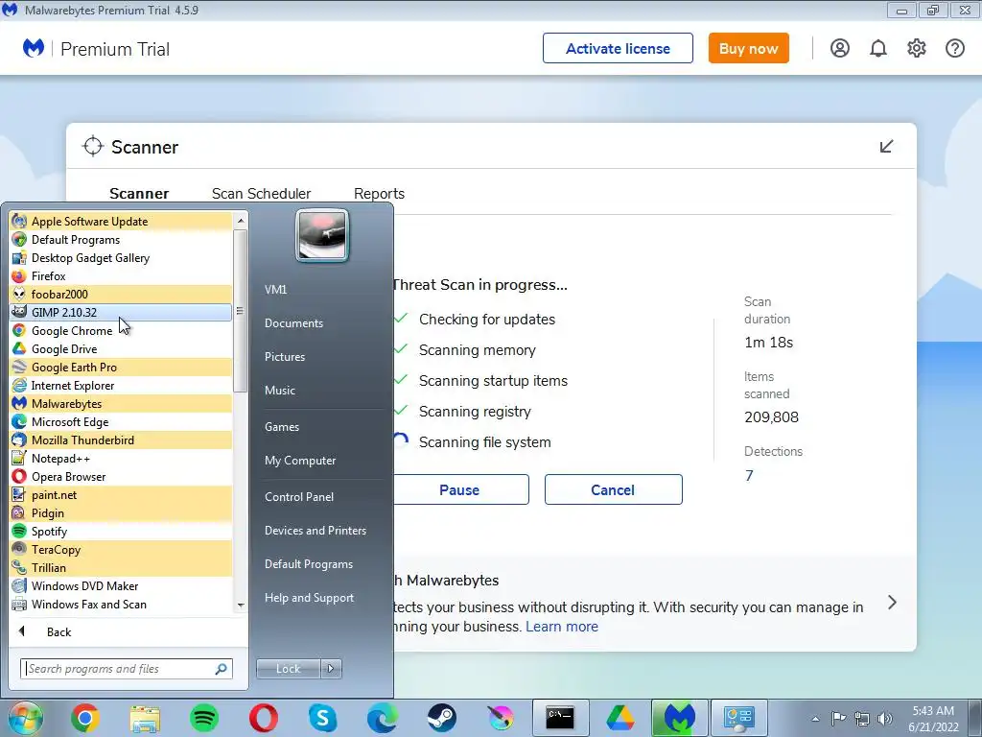
Task: Follow the Learn more link
Action: click(562, 626)
